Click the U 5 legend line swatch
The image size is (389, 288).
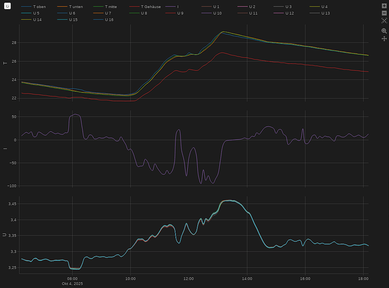pos(26,13)
